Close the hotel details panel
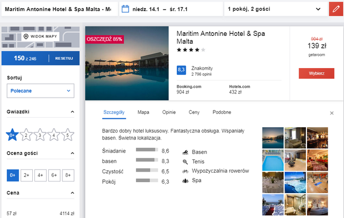Screen dimensions: 344x218 pos(332,113)
